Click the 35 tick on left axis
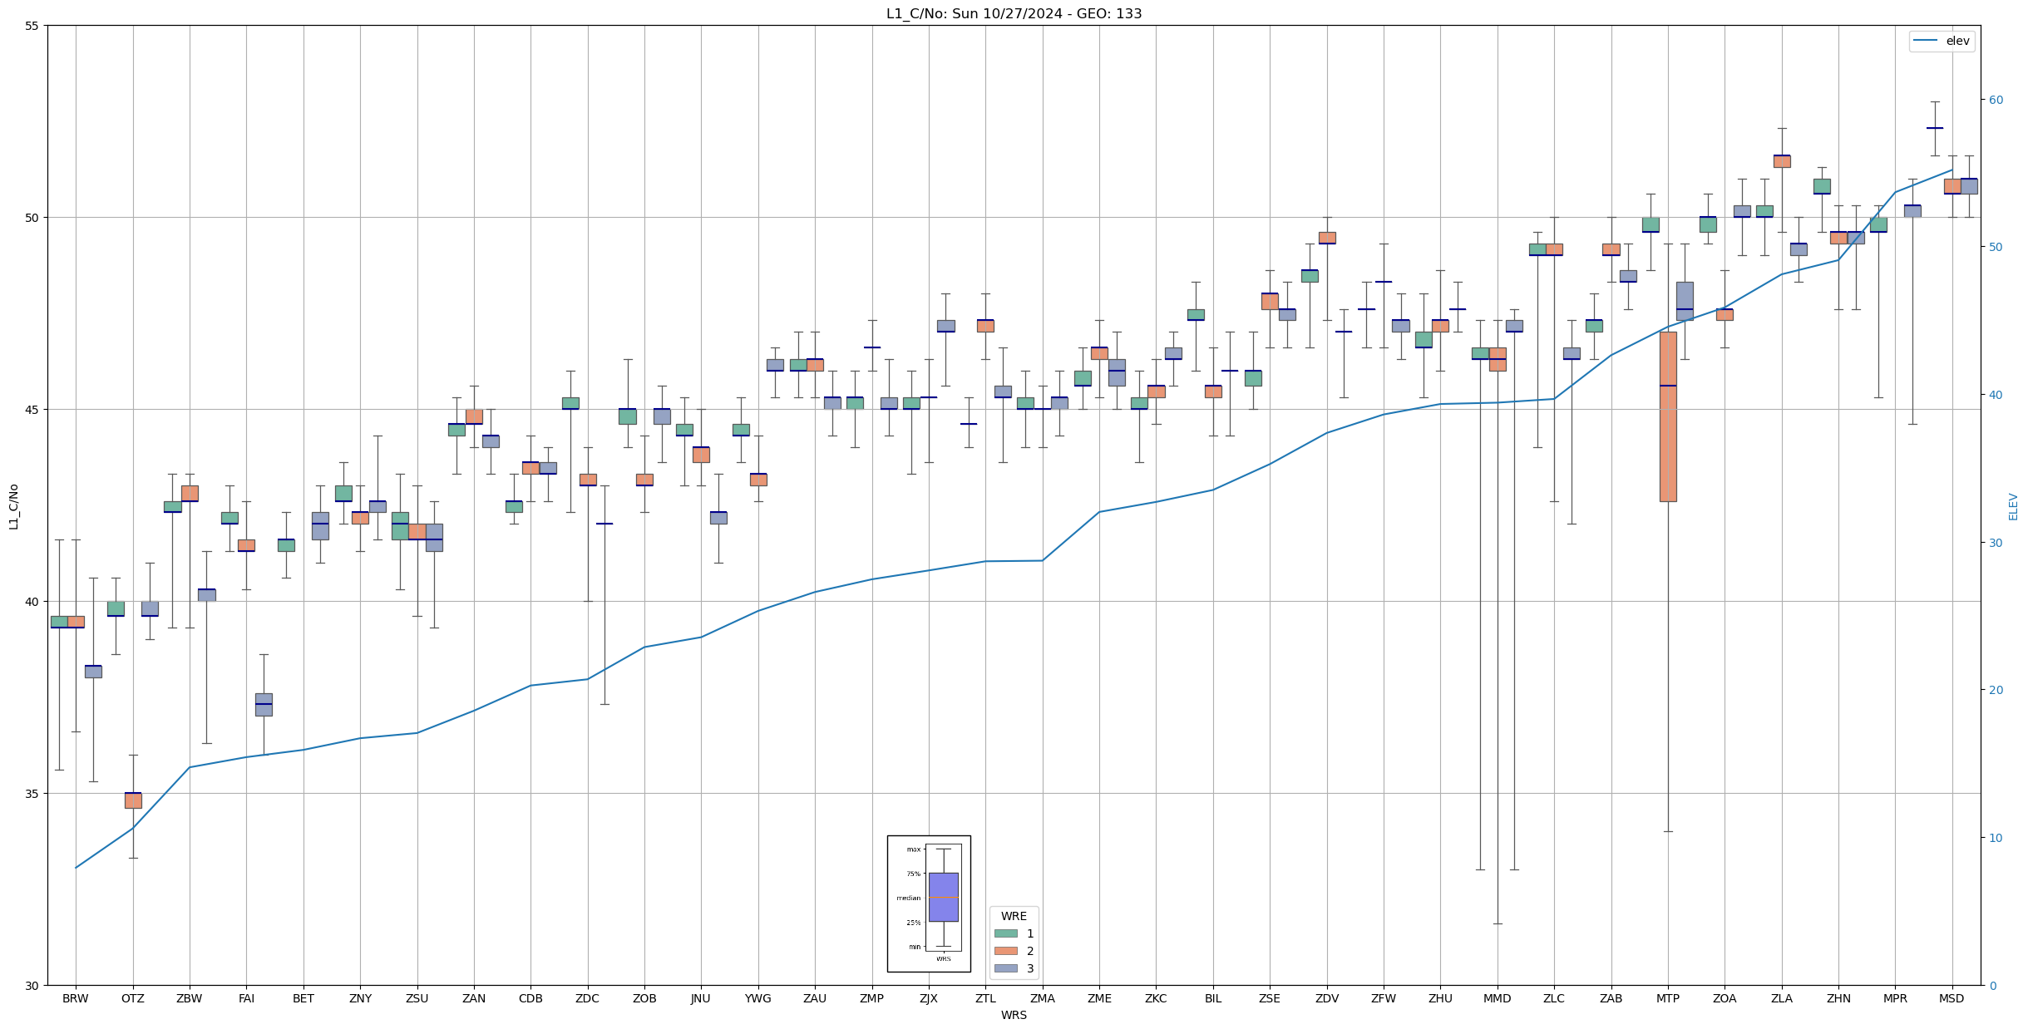Screen dimensions: 2028x1029 pyautogui.click(x=32, y=794)
